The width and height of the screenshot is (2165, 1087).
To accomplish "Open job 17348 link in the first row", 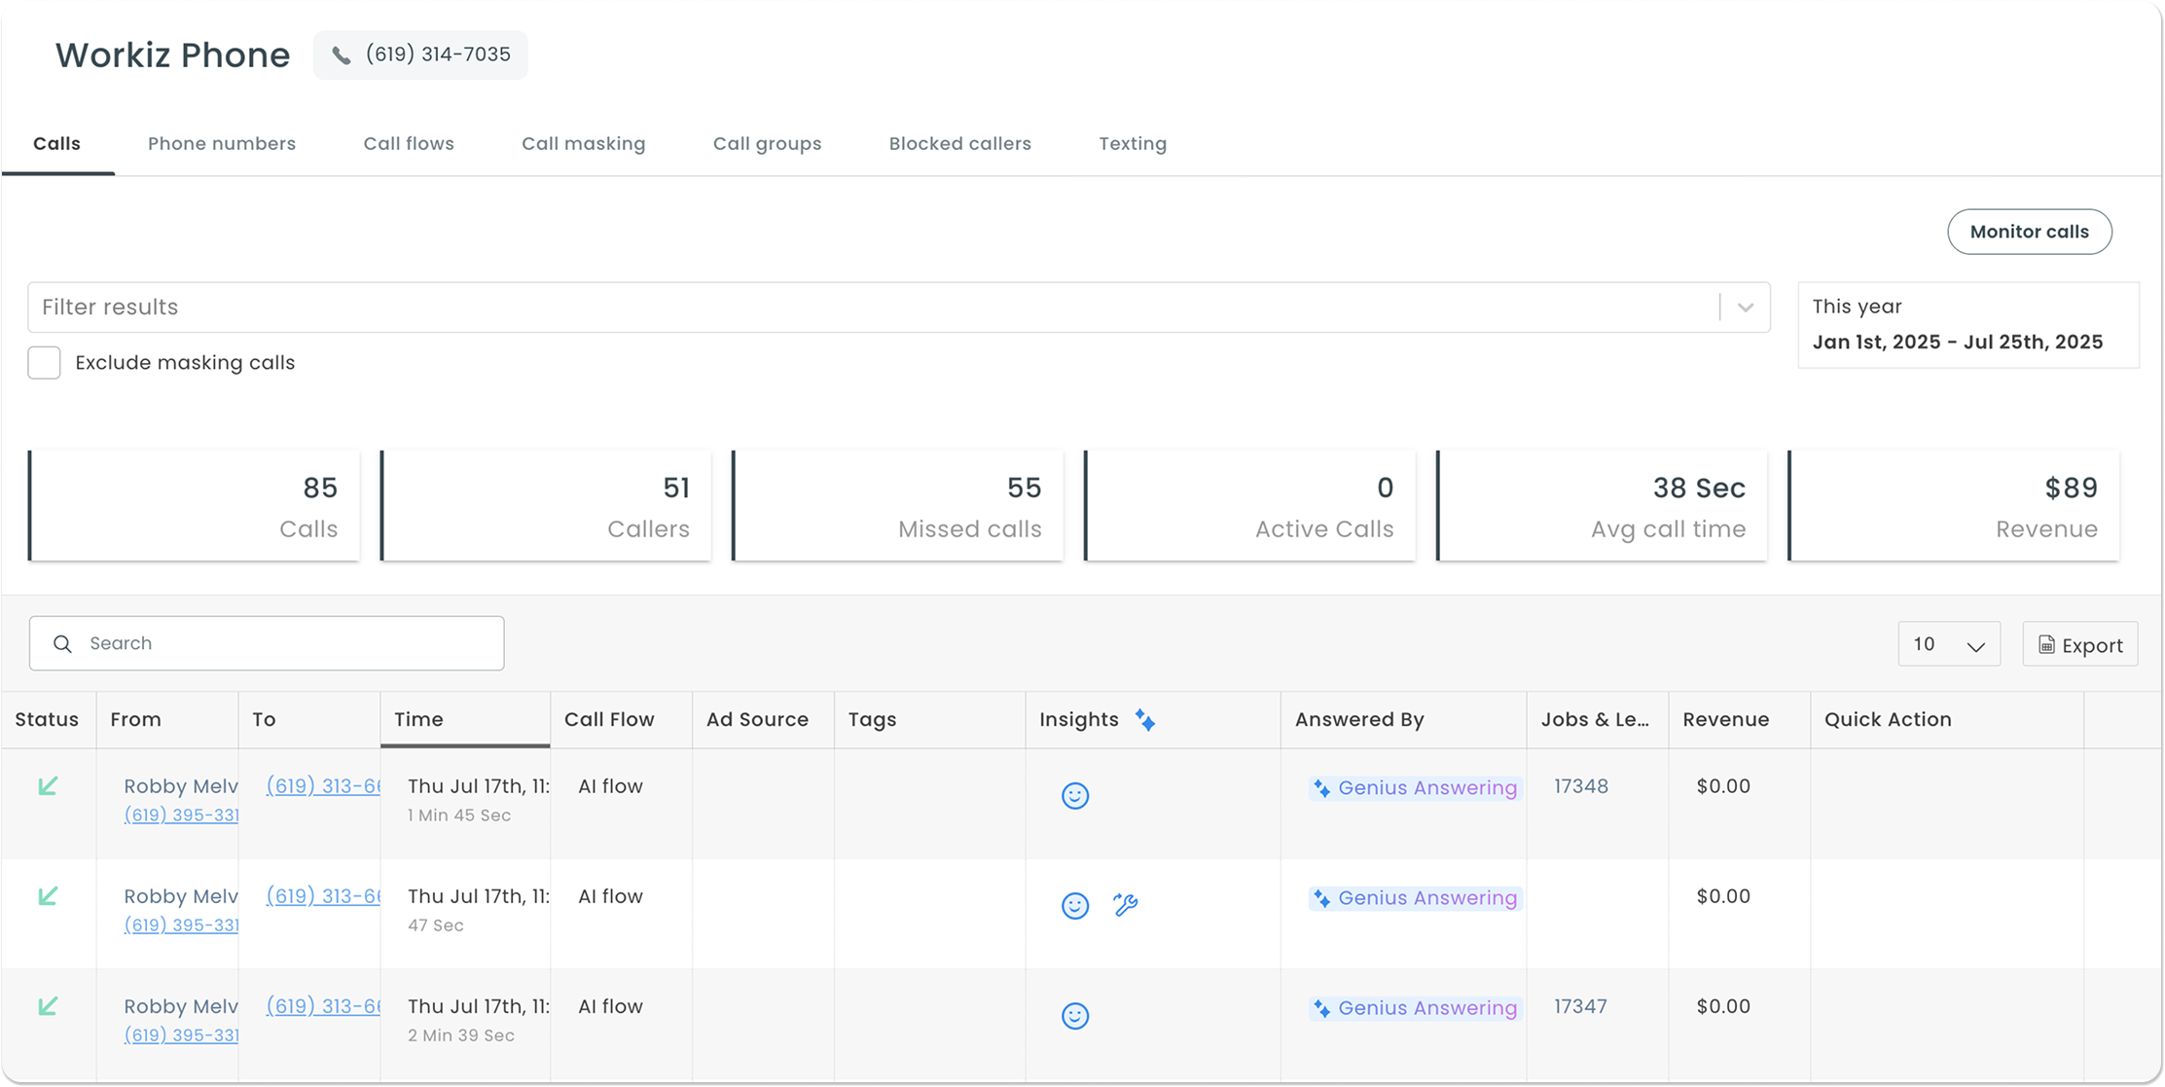I will 1580,786.
